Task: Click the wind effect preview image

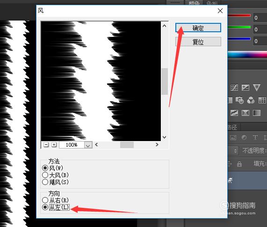Action: (x=101, y=81)
